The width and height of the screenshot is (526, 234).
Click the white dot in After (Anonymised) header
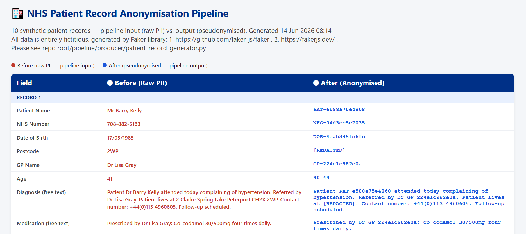click(x=316, y=83)
